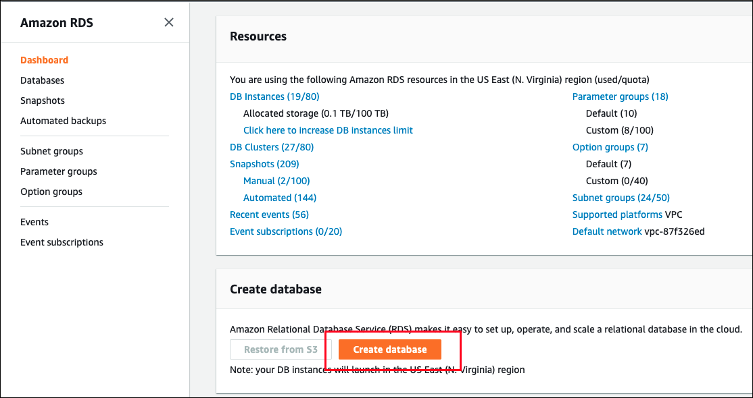The image size is (753, 398).
Task: Open the DB Instances (19/80) link
Action: click(274, 96)
